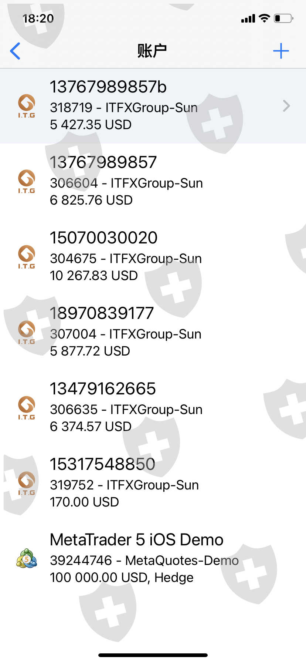The image size is (306, 663).
Task: Select MetaTrader 5 iOS Demo account
Action: [x=137, y=540]
